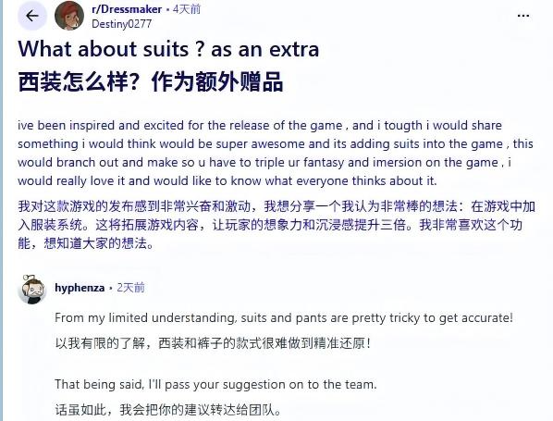Image resolution: width=553 pixels, height=421 pixels.
Task: Click the post's 4天前 timestamp
Action: (187, 9)
